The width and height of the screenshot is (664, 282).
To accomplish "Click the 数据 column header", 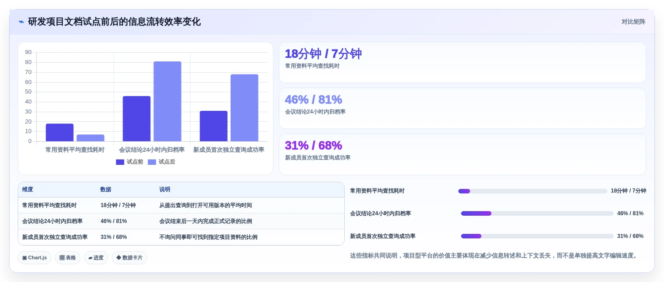I will (x=106, y=190).
